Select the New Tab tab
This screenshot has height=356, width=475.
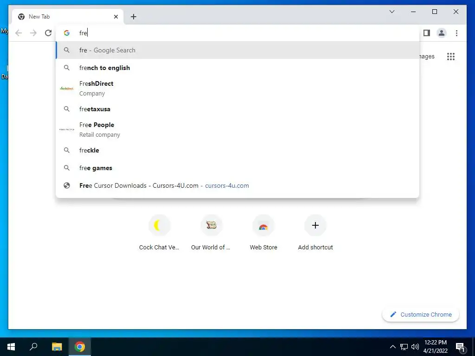68,17
